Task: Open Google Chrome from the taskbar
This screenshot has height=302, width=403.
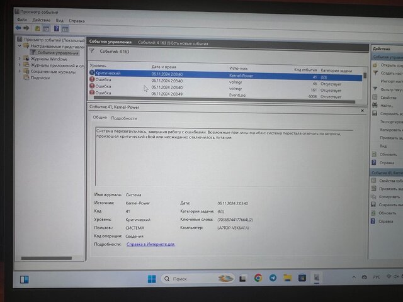Action: tap(258, 278)
